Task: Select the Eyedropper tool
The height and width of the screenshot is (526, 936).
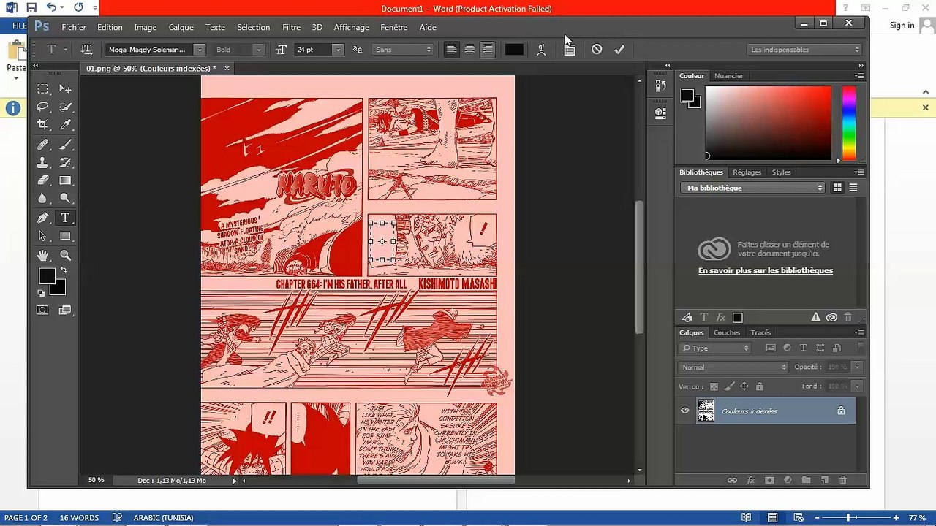Action: click(65, 126)
